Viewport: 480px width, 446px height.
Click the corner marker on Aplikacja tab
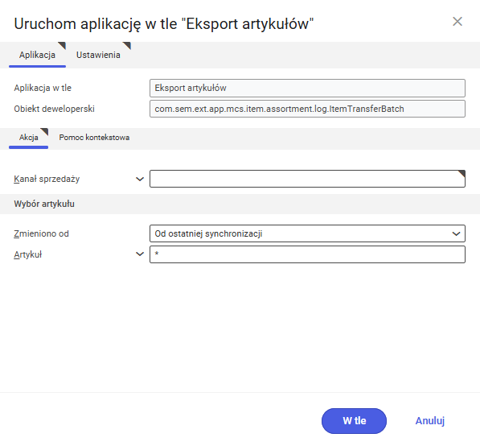pos(62,46)
